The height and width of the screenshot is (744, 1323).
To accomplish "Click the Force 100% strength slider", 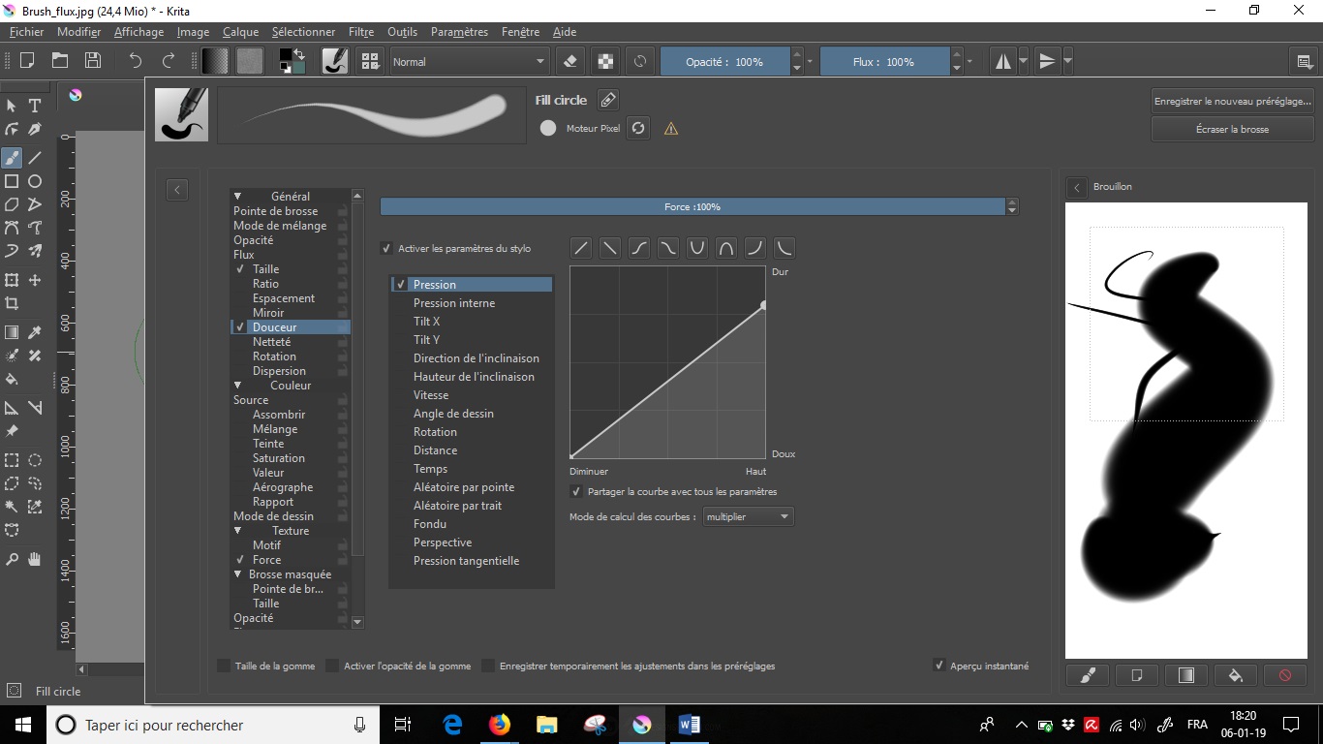I will [694, 205].
